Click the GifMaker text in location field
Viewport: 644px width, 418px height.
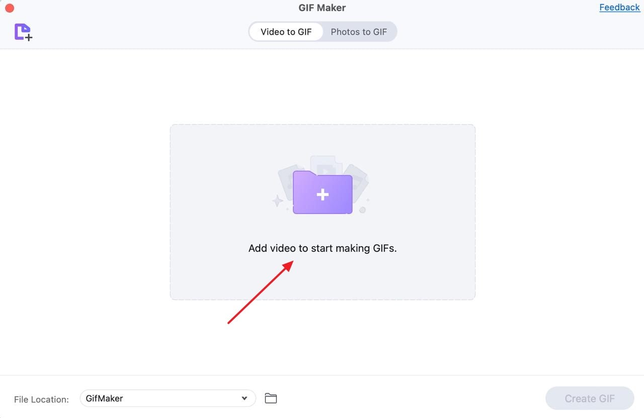105,398
